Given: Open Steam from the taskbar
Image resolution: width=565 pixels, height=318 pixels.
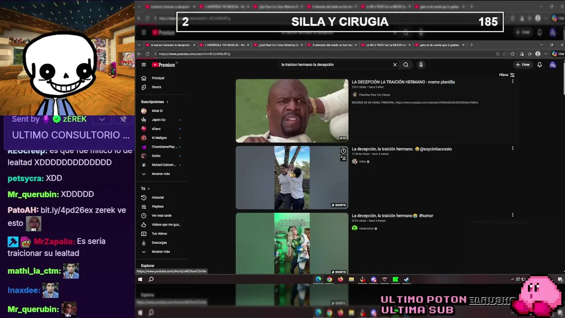Looking at the screenshot, I should 407,279.
